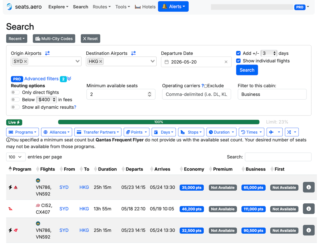Open info for the 65,000 pts business flight
The image size is (319, 244).
tap(309, 187)
